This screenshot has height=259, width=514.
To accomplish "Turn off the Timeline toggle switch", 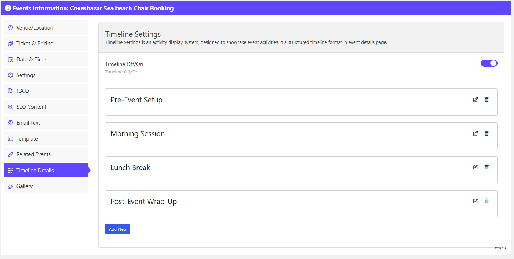I will coord(489,63).
